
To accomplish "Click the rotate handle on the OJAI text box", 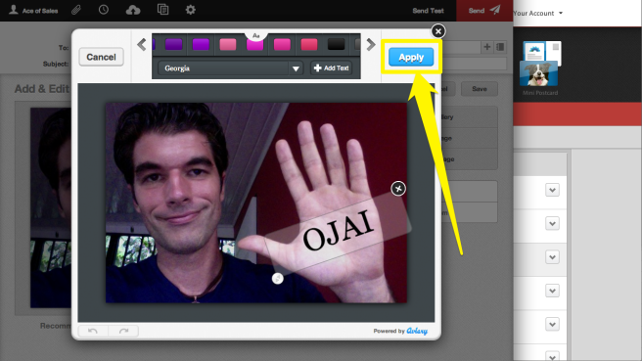I will click(278, 279).
